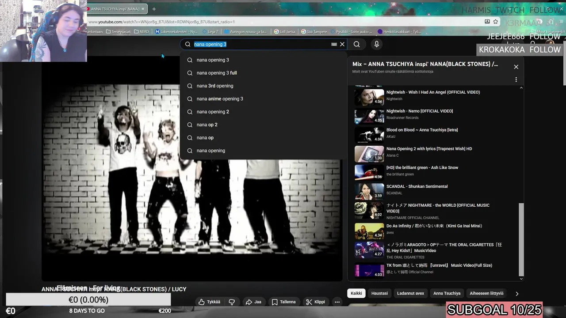Click the magnifier search button
Viewport: 566px width, 318px height.
click(x=356, y=44)
